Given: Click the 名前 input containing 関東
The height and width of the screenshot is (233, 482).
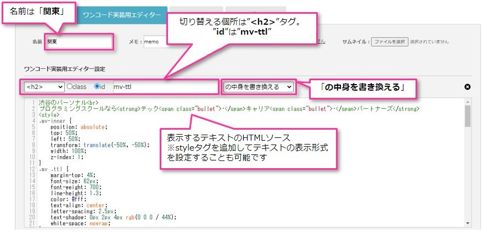Looking at the screenshot, I should (79, 42).
